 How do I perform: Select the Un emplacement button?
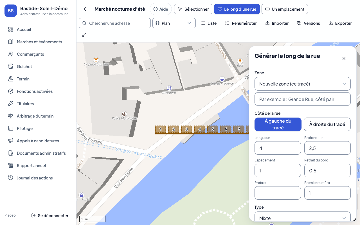(x=285, y=9)
